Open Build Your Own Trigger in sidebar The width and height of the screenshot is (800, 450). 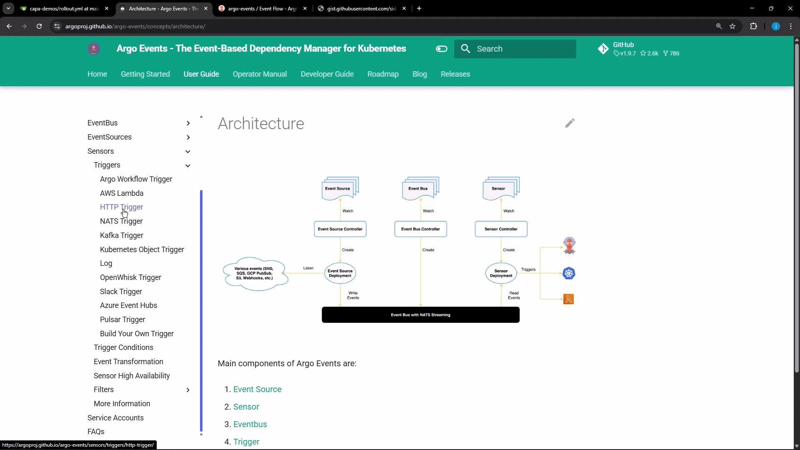(x=137, y=334)
